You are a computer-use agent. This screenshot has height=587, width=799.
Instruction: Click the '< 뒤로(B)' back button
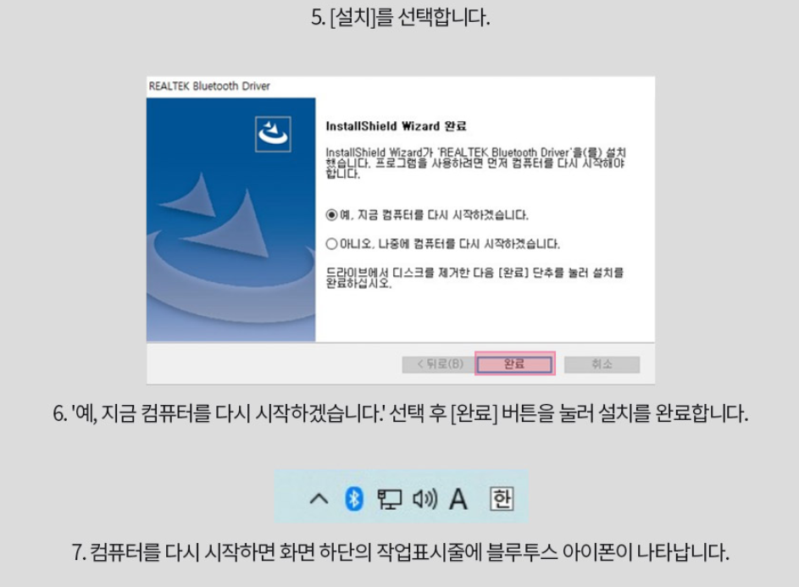click(440, 364)
